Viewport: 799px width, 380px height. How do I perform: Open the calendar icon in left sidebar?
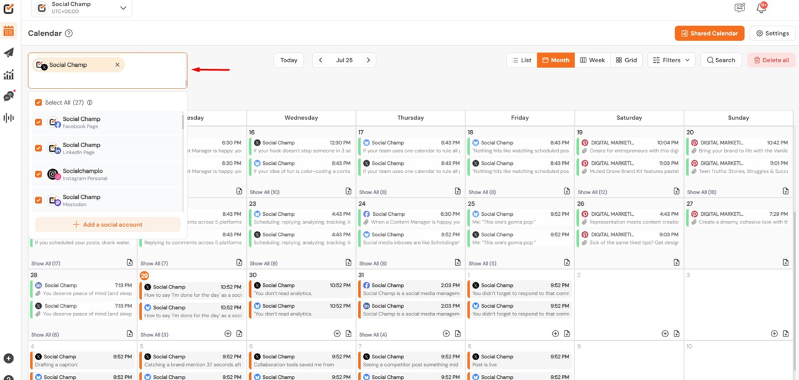tap(8, 32)
